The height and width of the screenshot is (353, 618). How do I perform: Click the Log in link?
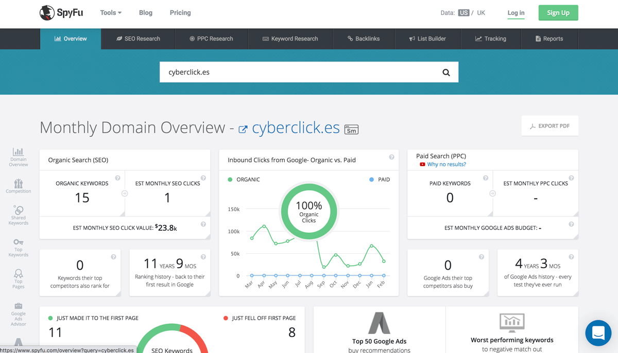coord(516,13)
